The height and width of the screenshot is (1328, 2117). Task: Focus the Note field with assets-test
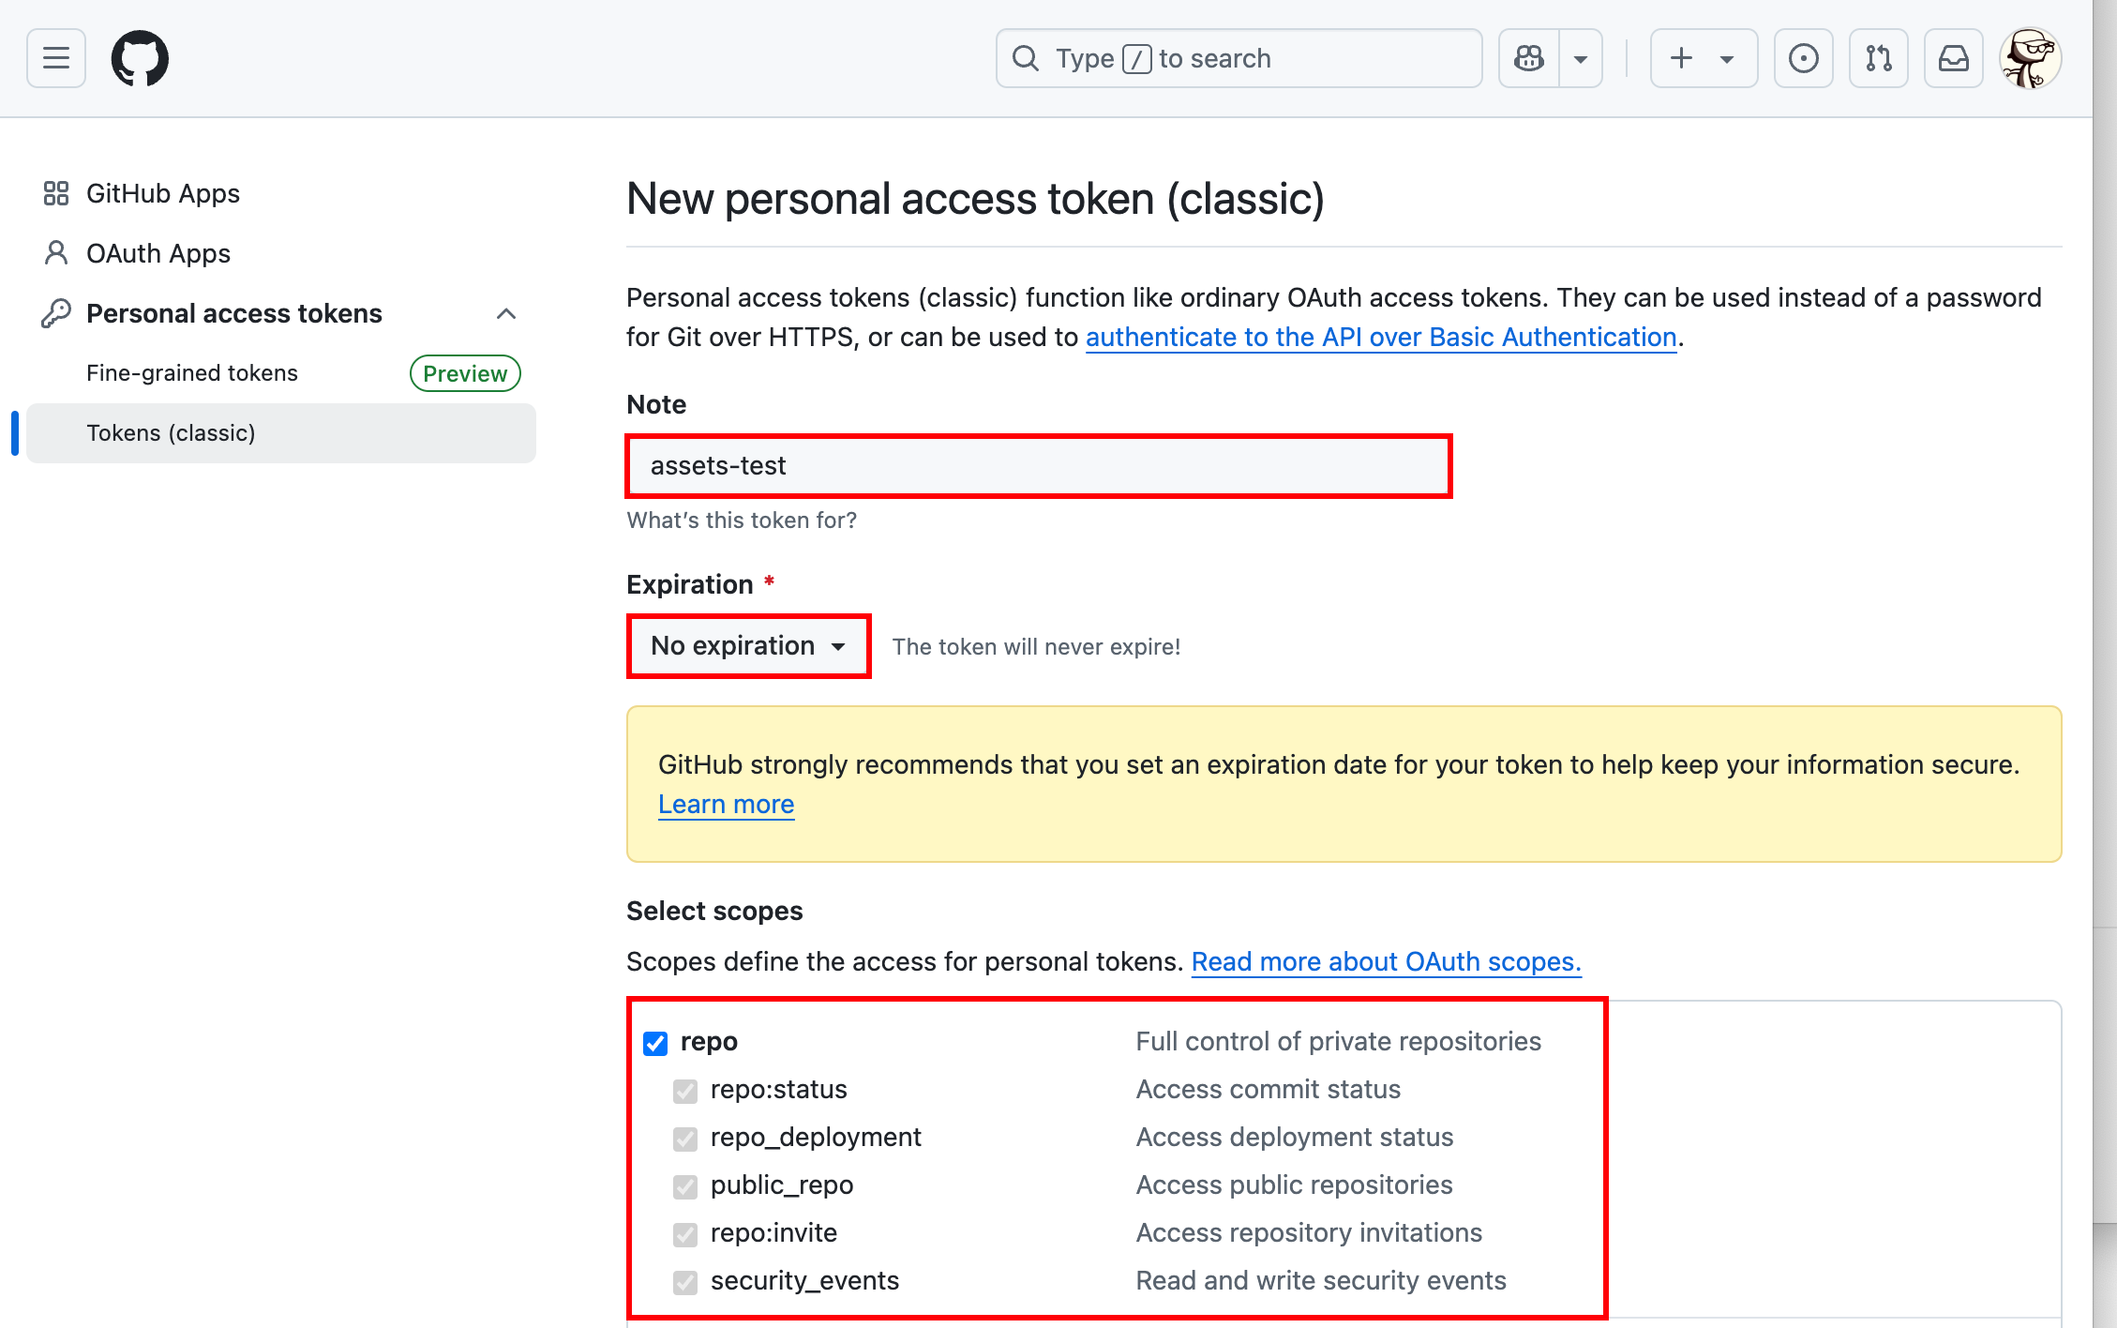(x=1039, y=466)
